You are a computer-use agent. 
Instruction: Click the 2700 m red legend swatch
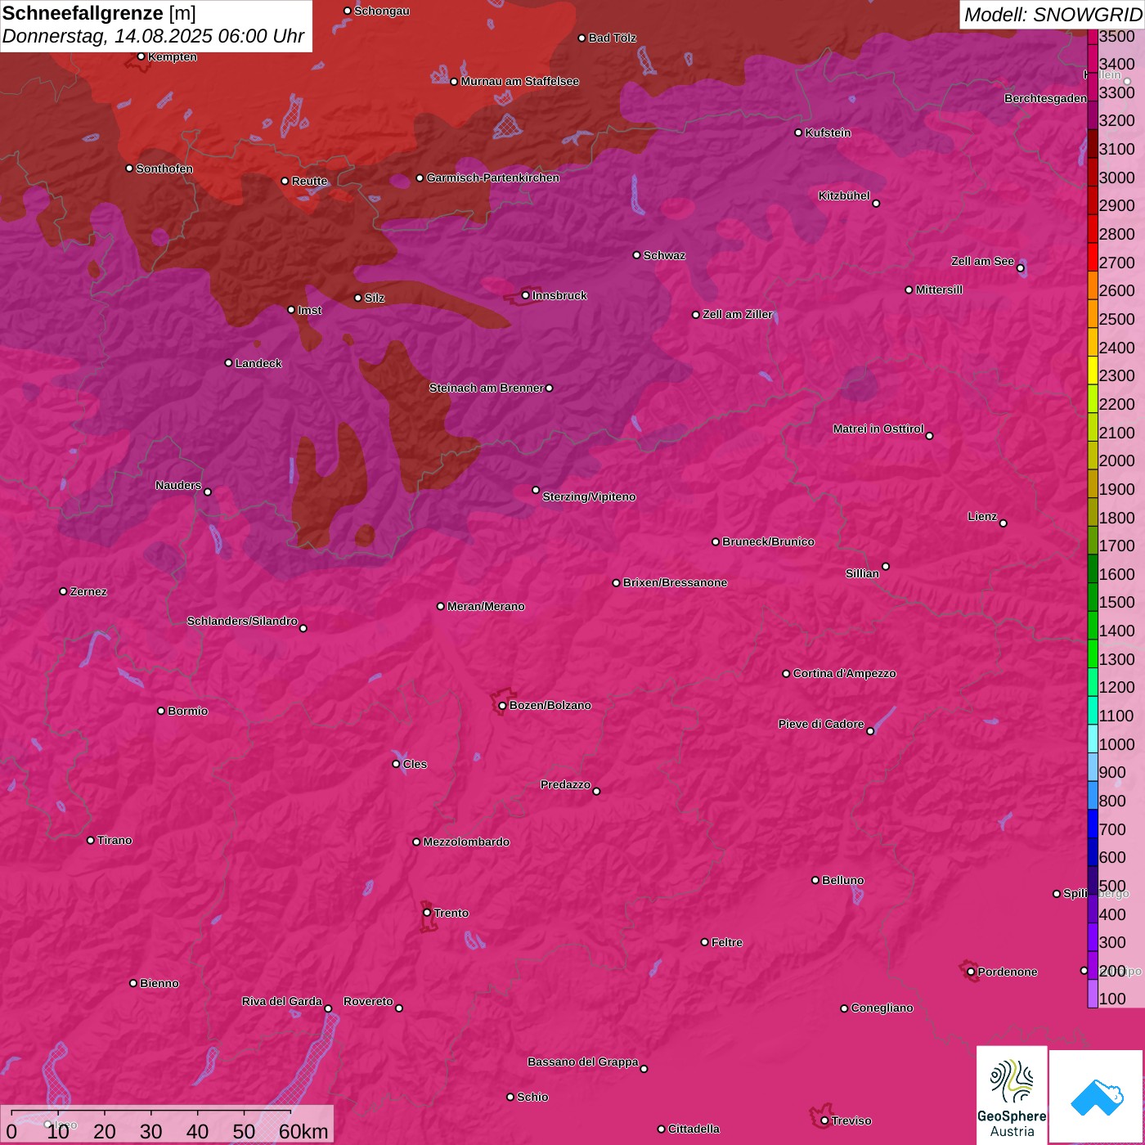(1092, 258)
